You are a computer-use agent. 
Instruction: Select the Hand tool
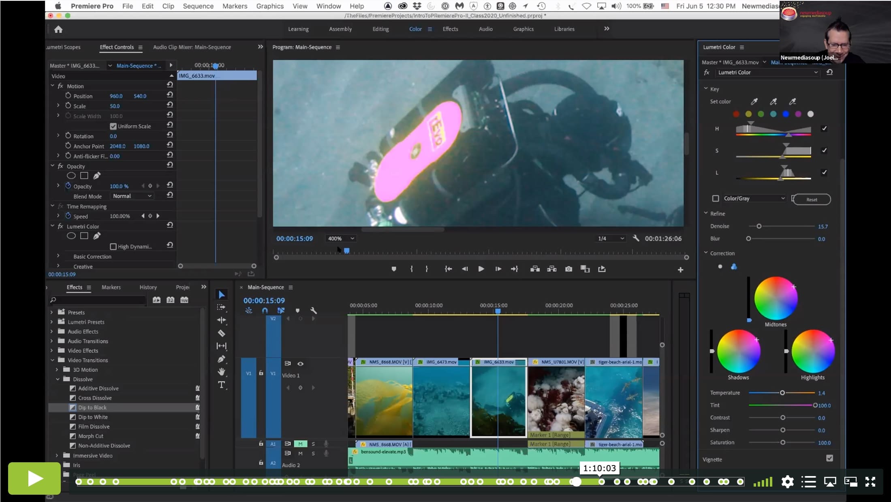click(x=221, y=371)
